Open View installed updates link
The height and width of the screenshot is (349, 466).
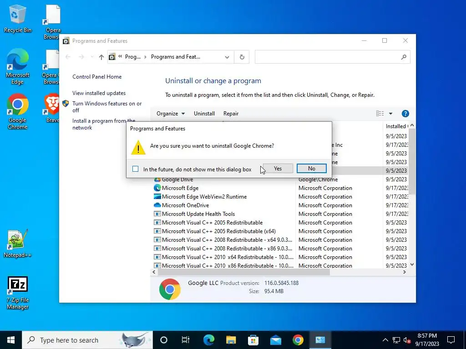99,93
